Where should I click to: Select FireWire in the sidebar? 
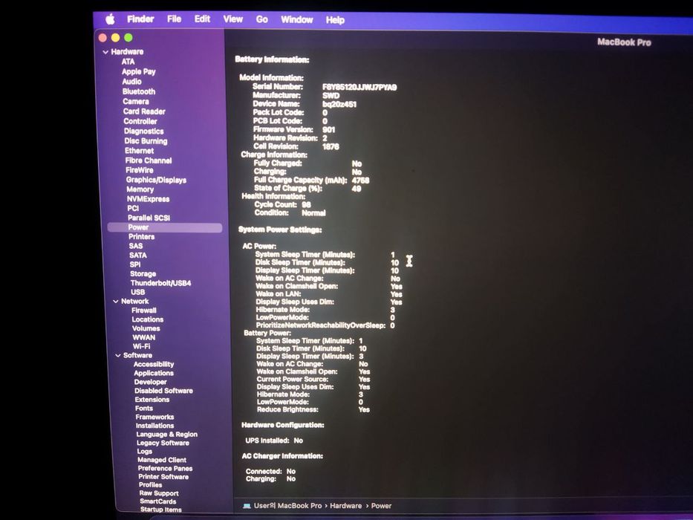[140, 170]
